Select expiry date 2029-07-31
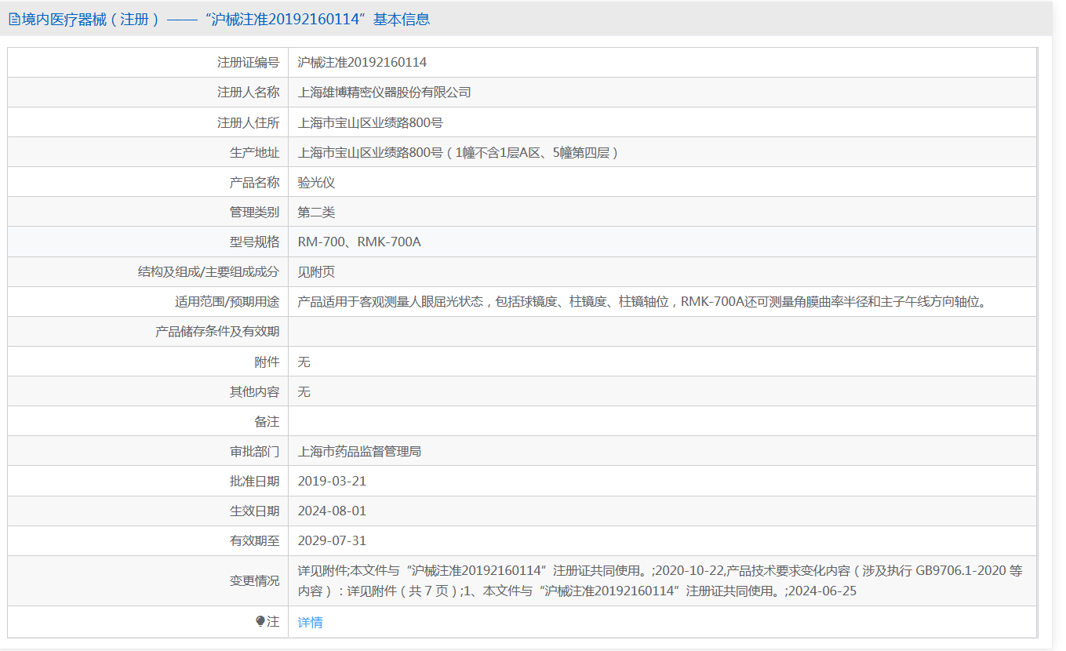The height and width of the screenshot is (651, 1066). [332, 540]
